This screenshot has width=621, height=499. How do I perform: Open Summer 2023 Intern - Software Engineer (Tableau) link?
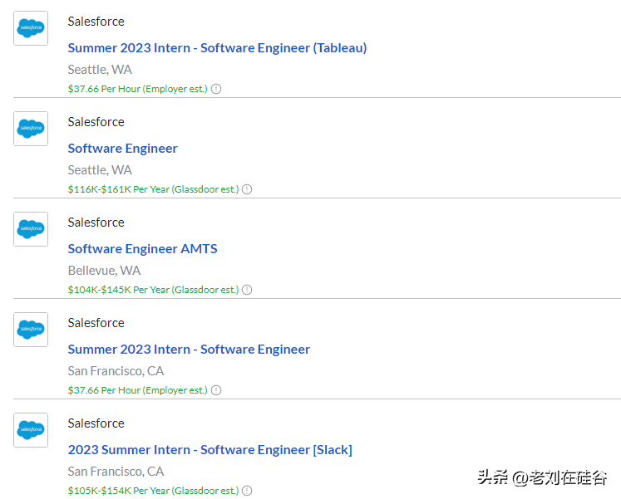pyautogui.click(x=217, y=48)
